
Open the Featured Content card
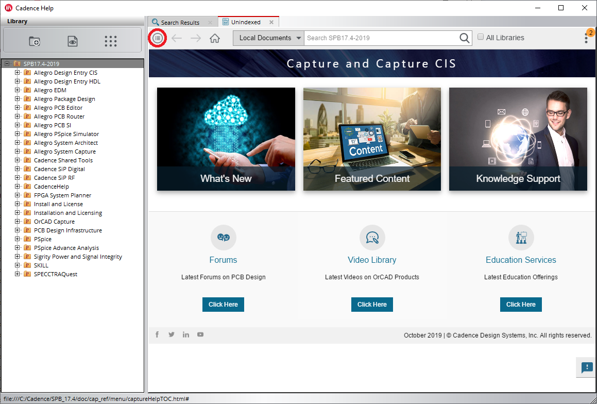372,139
